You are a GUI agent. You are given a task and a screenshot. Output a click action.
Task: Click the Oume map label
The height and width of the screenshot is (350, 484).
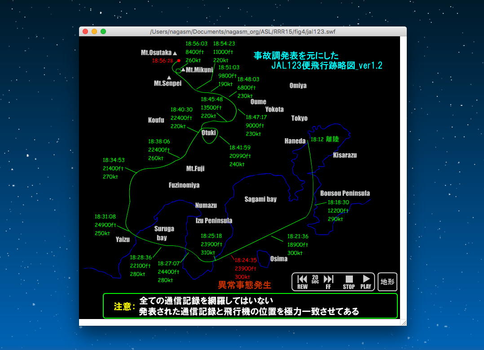tap(258, 102)
